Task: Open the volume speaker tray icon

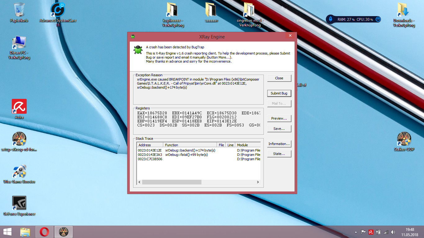Action: click(393, 232)
